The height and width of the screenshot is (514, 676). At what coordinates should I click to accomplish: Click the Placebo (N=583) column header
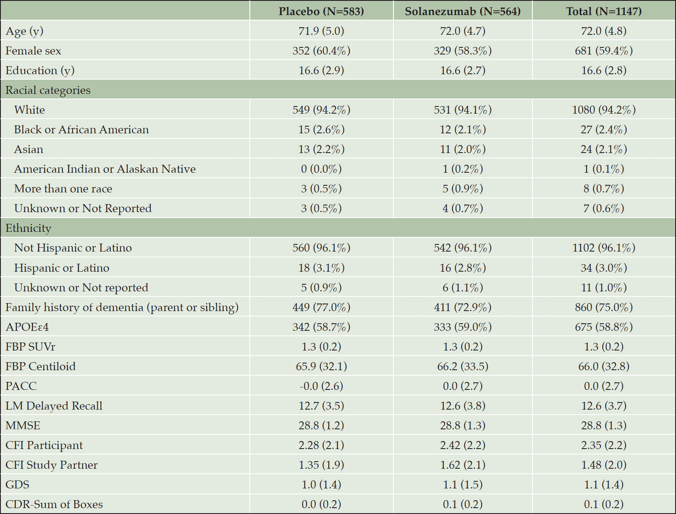click(321, 11)
